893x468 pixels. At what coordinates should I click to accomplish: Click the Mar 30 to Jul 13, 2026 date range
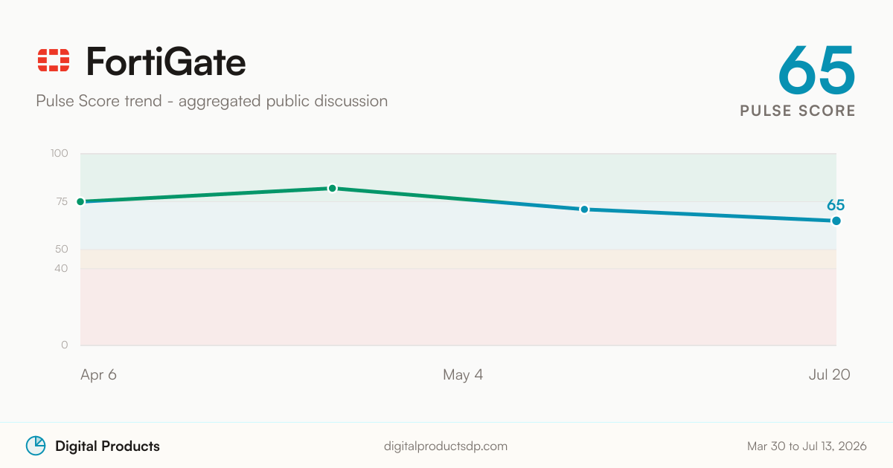tap(807, 446)
